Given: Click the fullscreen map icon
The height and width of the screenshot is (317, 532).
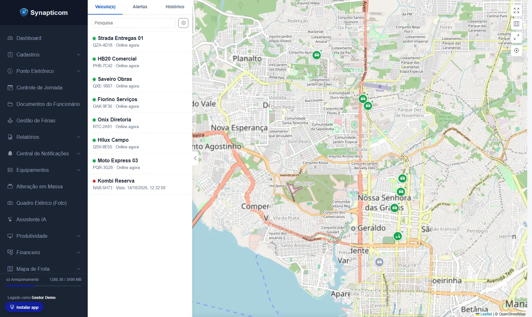Looking at the screenshot, I should (516, 10).
